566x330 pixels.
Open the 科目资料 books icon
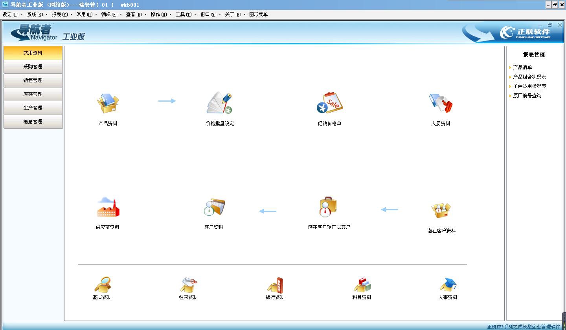coord(362,284)
